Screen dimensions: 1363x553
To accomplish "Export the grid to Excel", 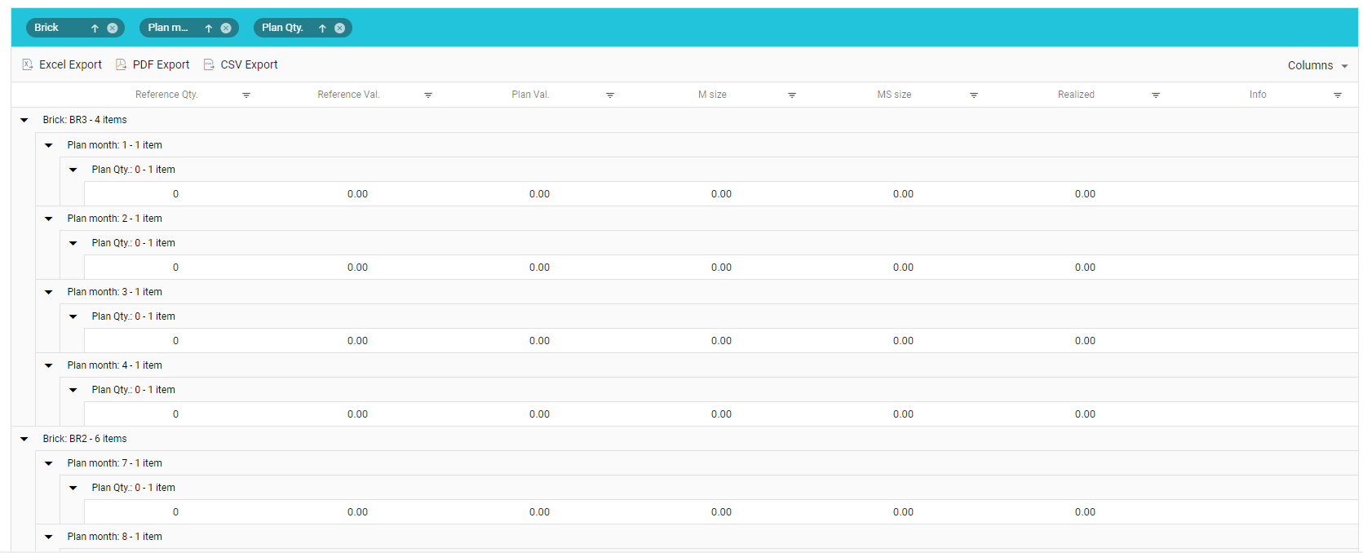I will (62, 65).
